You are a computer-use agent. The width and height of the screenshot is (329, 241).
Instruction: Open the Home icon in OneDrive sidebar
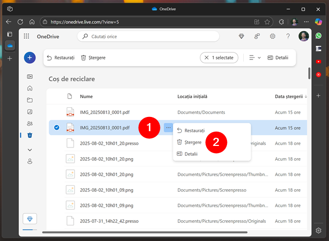(x=29, y=88)
